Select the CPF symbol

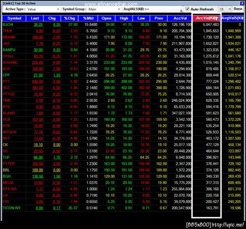6,75
